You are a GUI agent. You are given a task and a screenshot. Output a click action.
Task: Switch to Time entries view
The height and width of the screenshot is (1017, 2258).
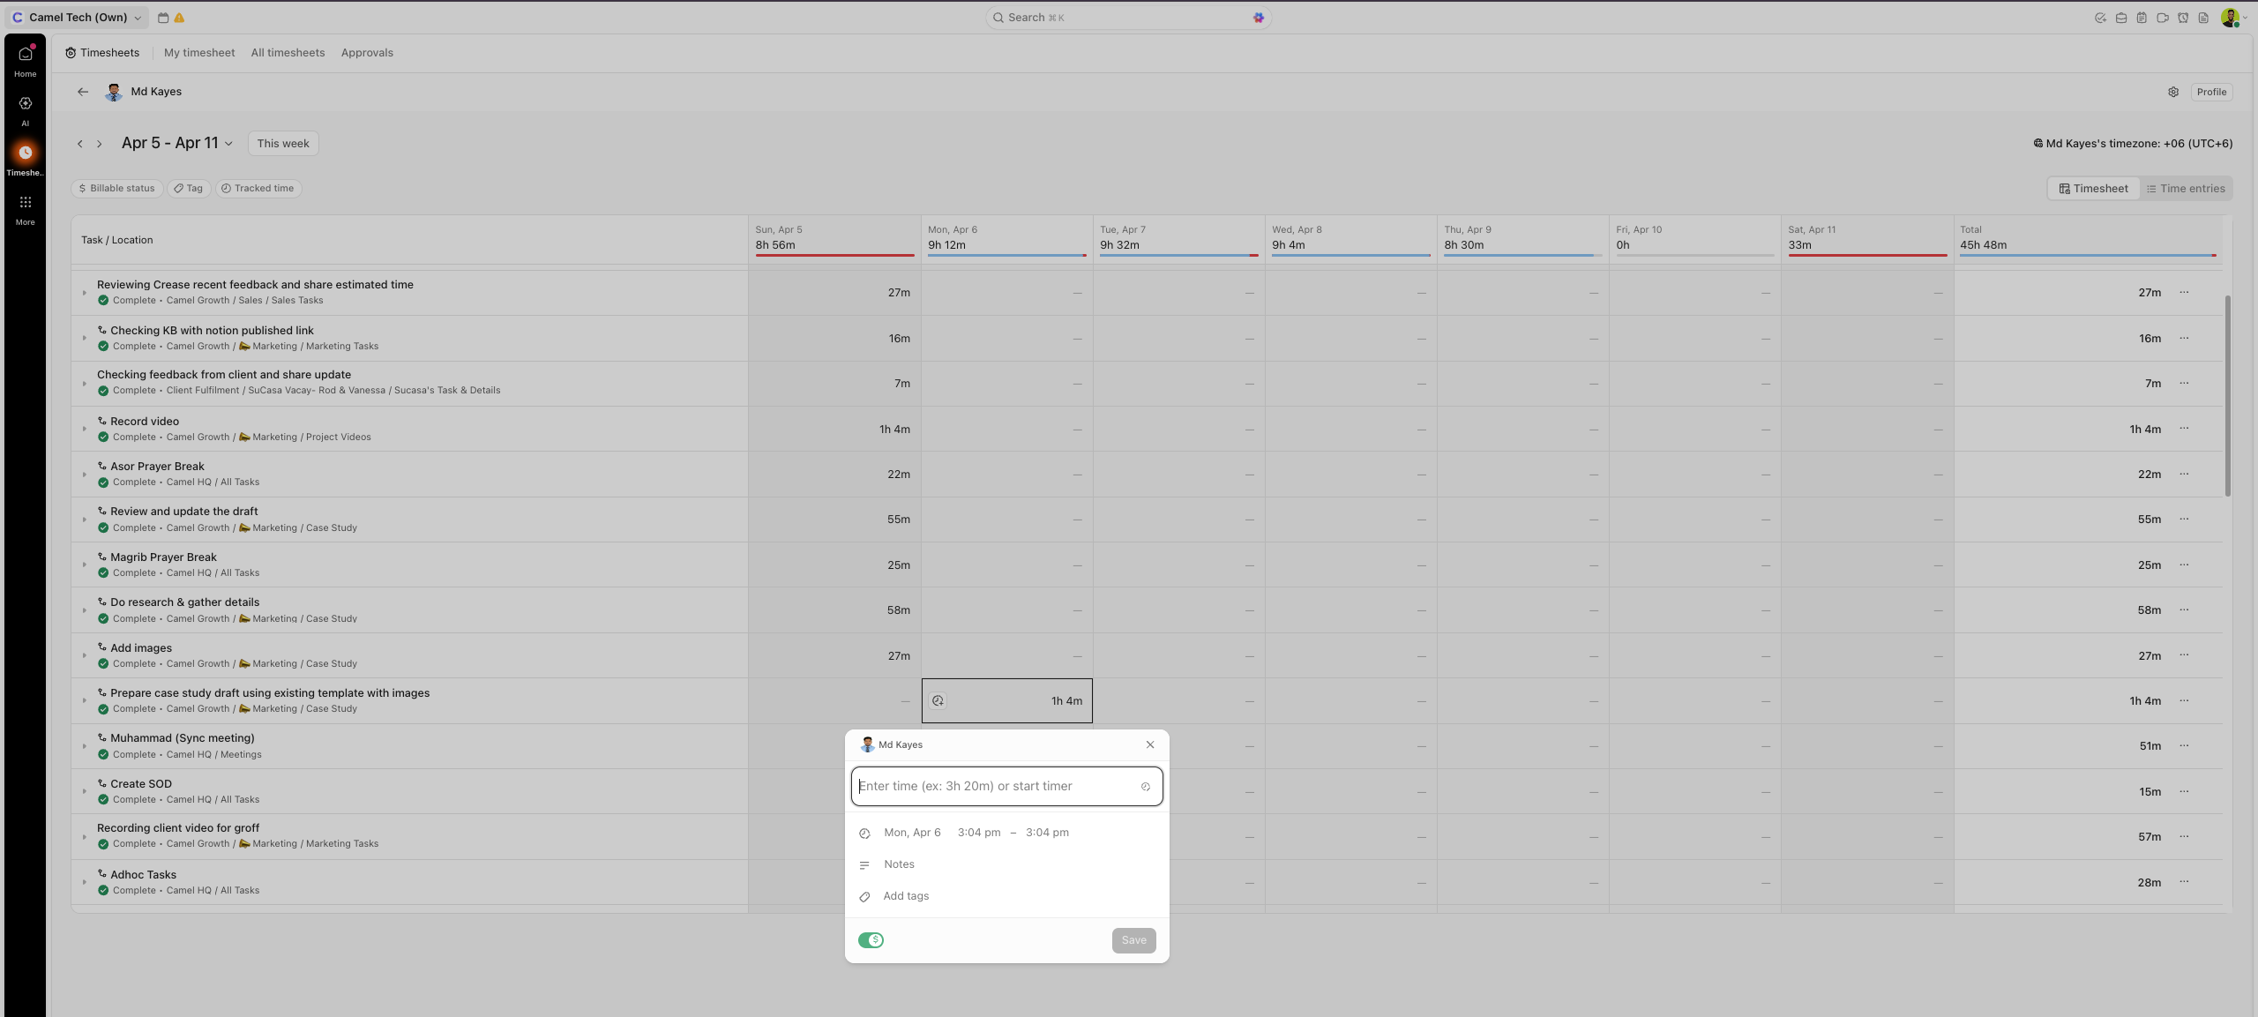(2186, 189)
